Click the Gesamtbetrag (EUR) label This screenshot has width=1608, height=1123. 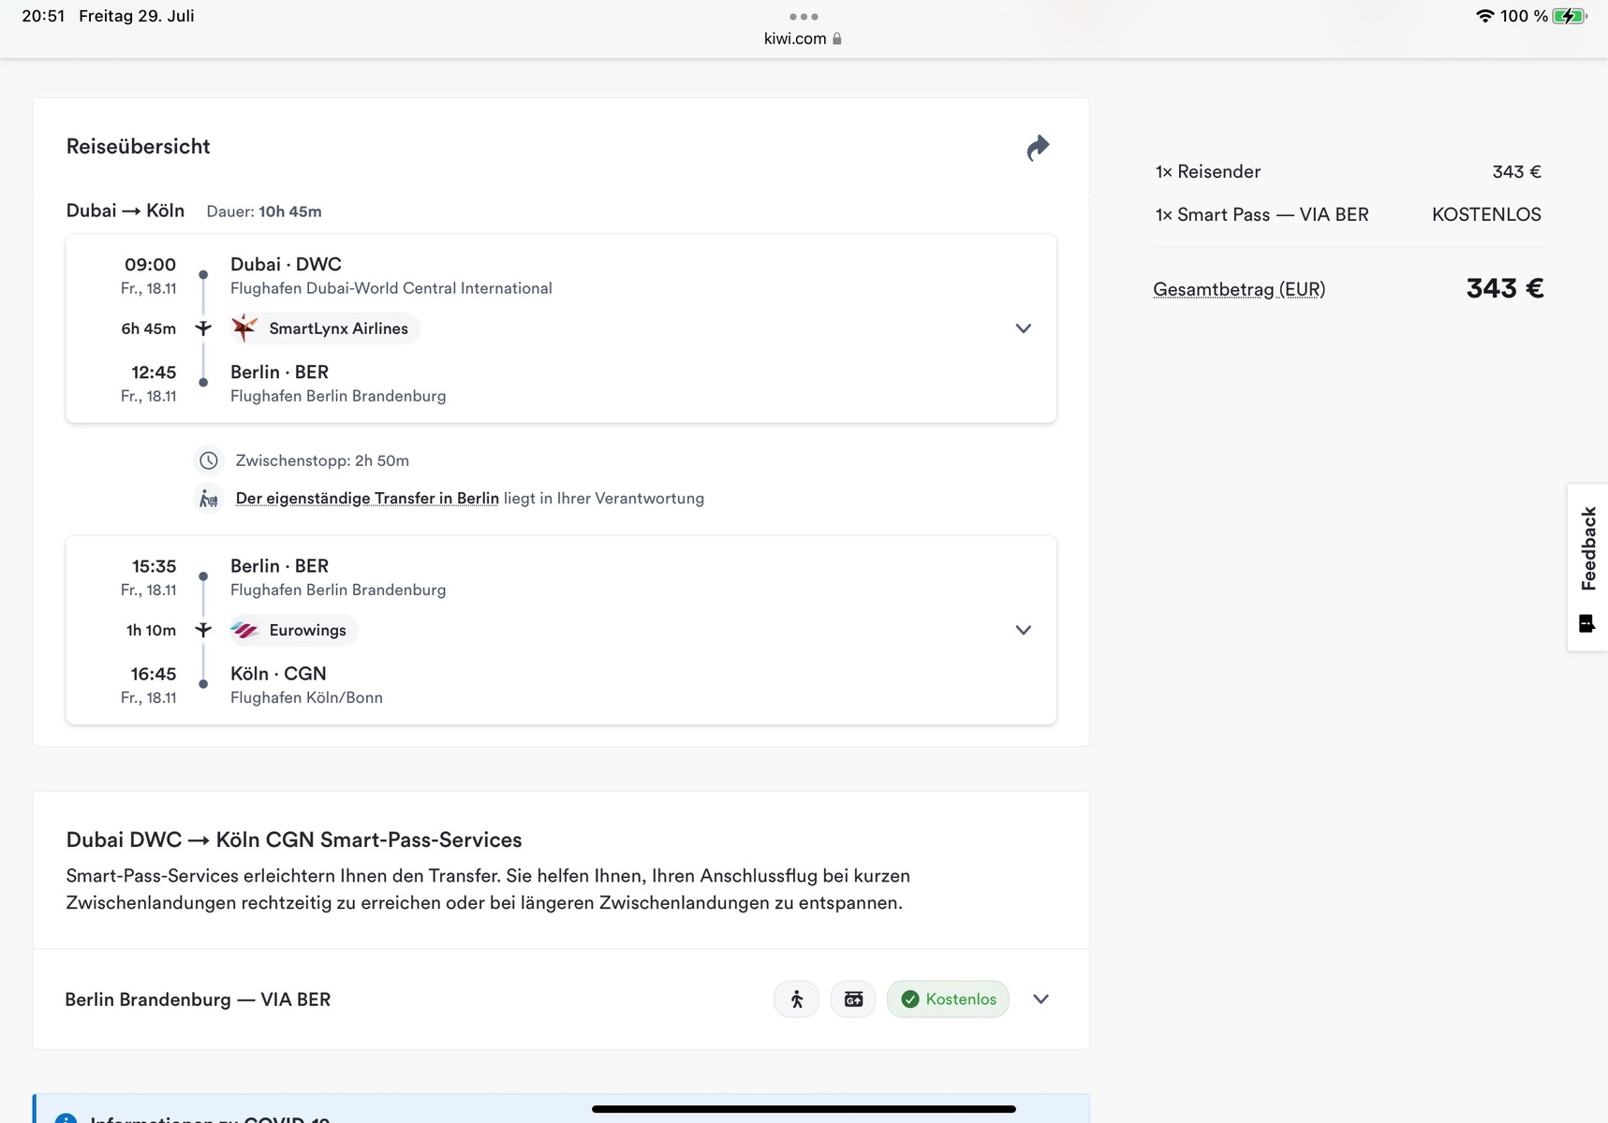tap(1238, 289)
